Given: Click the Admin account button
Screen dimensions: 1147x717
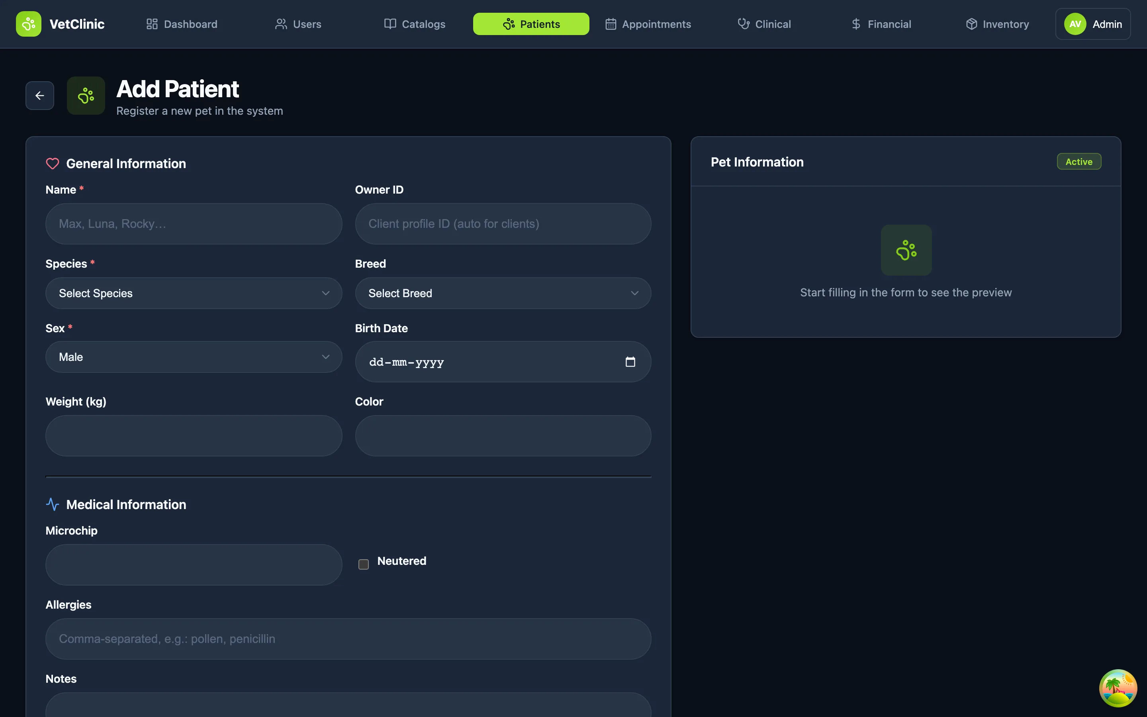Looking at the screenshot, I should (1107, 24).
